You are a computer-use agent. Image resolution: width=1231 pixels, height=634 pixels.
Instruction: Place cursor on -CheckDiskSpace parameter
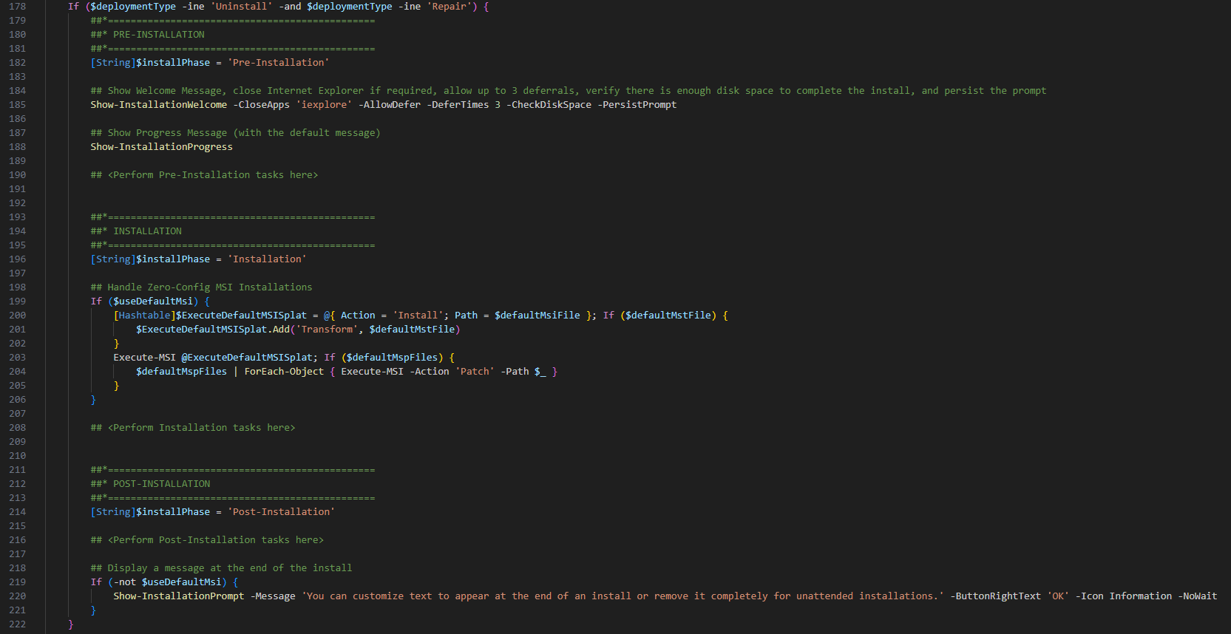pyautogui.click(x=549, y=105)
